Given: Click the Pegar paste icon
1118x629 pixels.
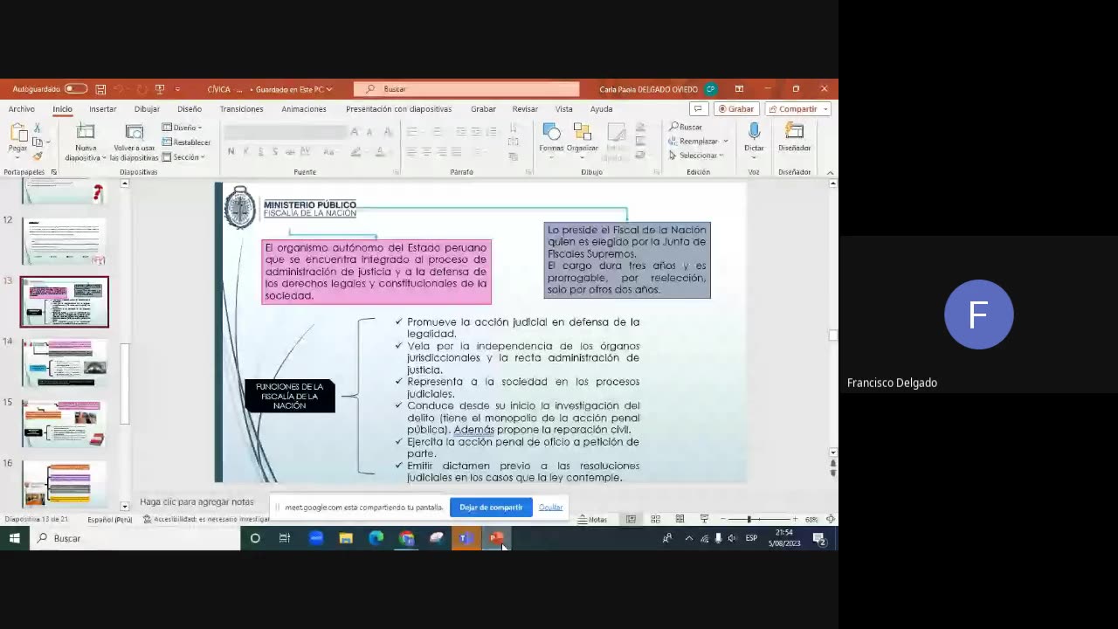Looking at the screenshot, I should [x=17, y=132].
